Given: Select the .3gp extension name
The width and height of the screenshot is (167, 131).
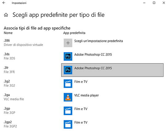Looking at the screenshot, I should click(x=7, y=108).
